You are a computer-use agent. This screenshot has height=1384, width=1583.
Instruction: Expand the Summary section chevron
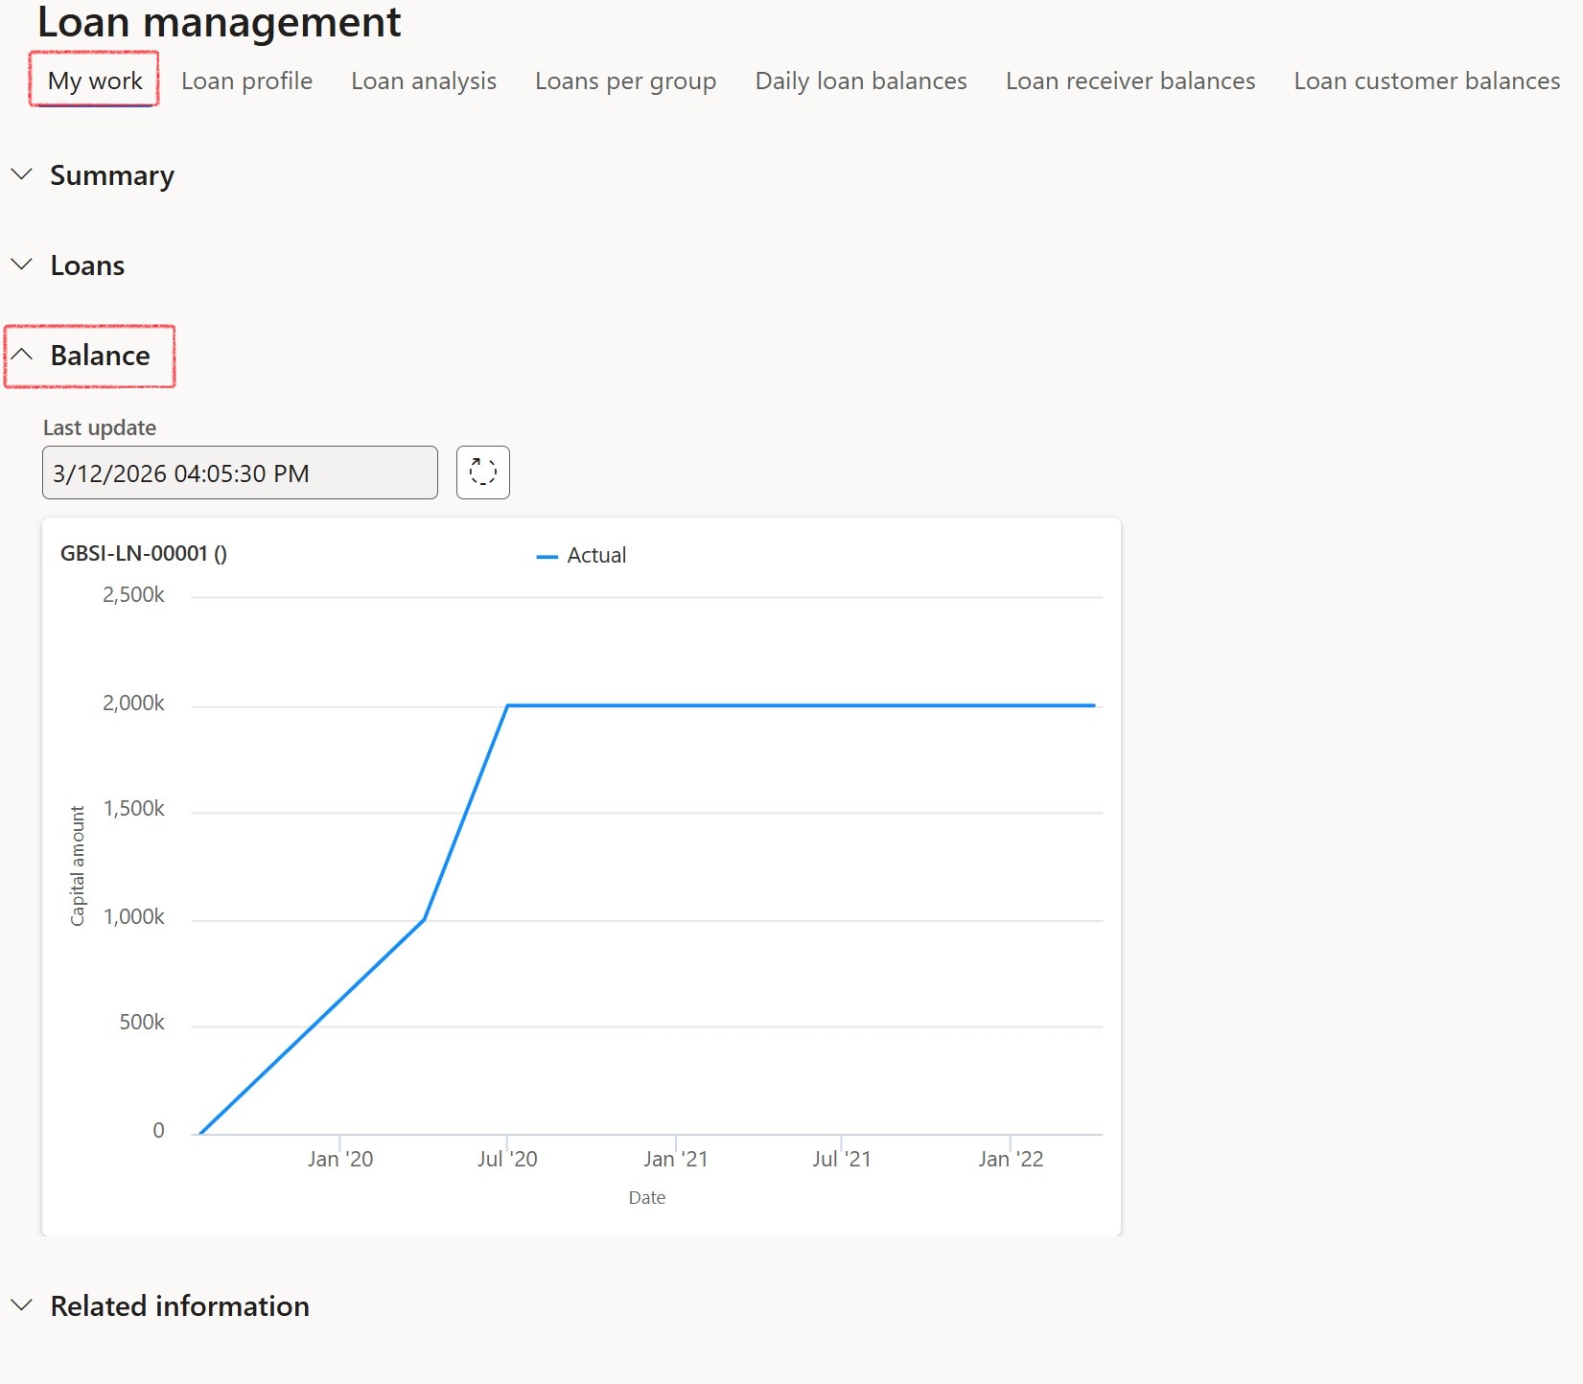(x=22, y=175)
